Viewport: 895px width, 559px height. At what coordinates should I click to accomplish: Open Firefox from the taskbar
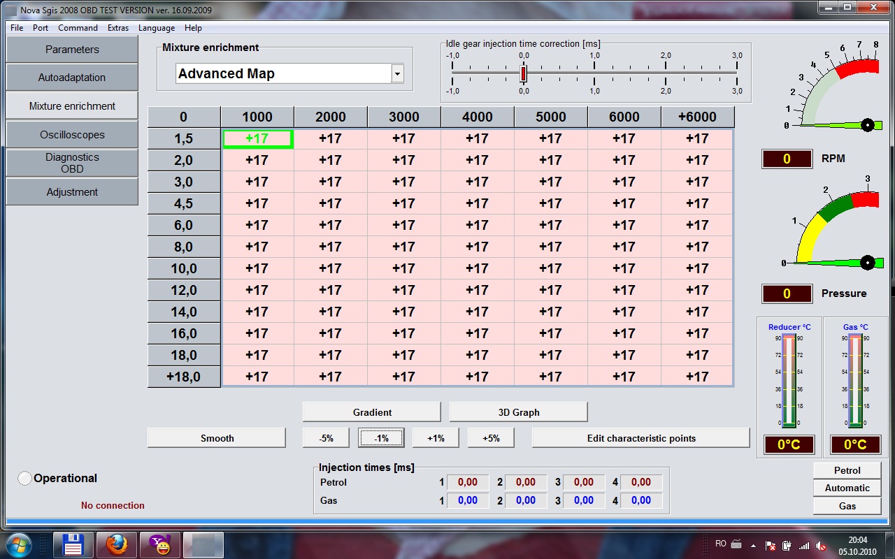click(117, 544)
